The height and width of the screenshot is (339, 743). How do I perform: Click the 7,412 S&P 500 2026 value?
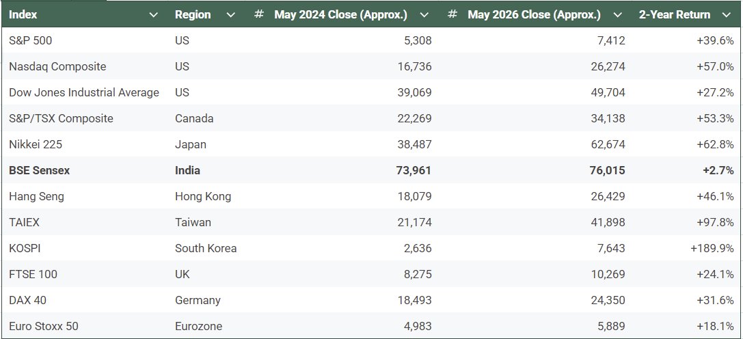pos(611,41)
